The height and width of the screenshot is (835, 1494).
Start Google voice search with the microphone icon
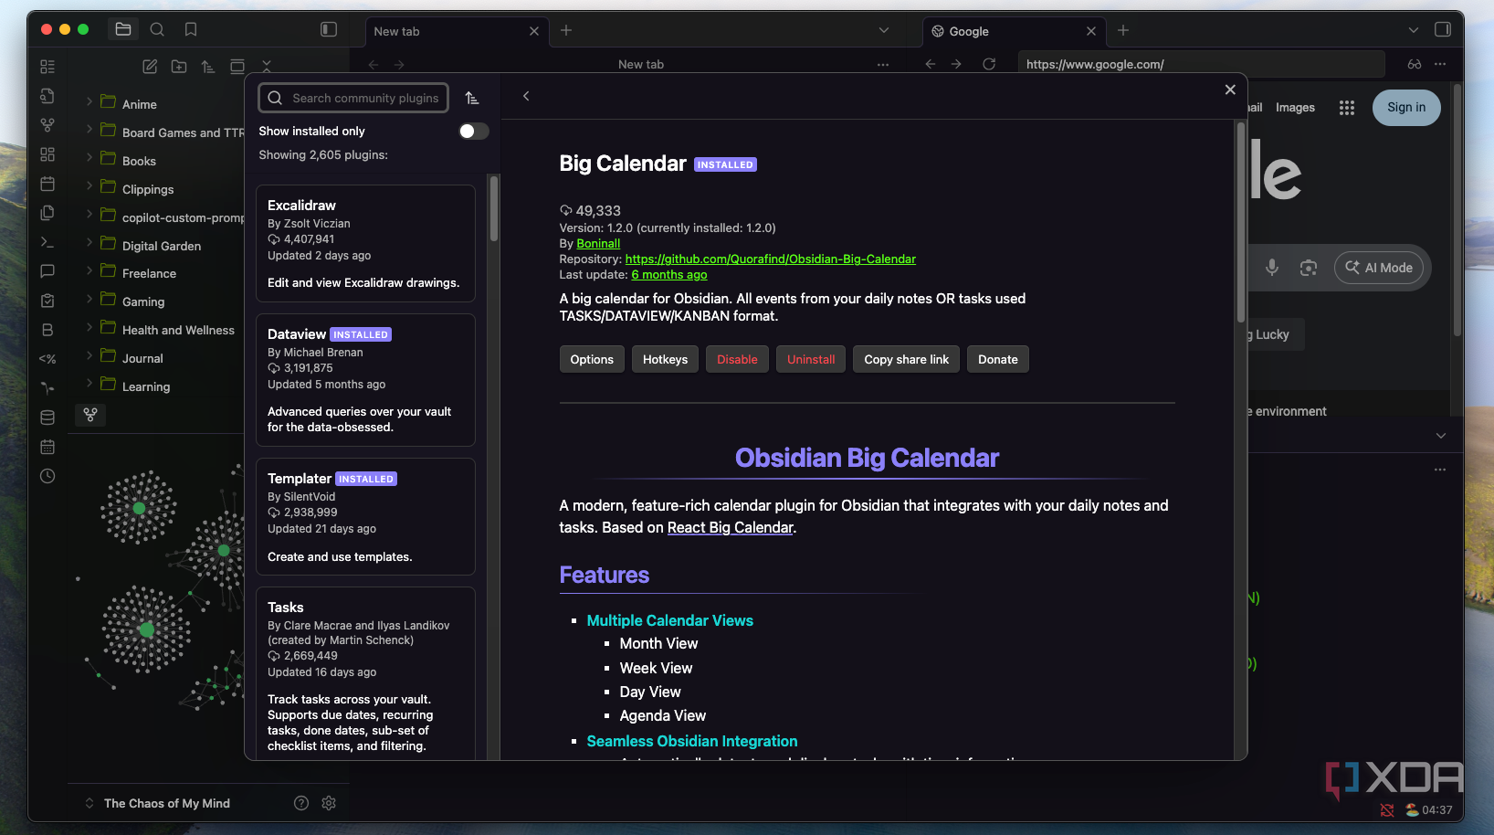[x=1272, y=268]
